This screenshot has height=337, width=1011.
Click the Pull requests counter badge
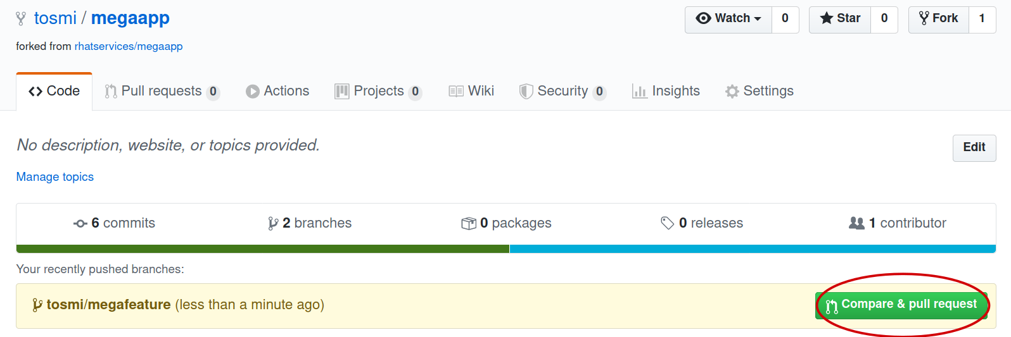(x=213, y=92)
